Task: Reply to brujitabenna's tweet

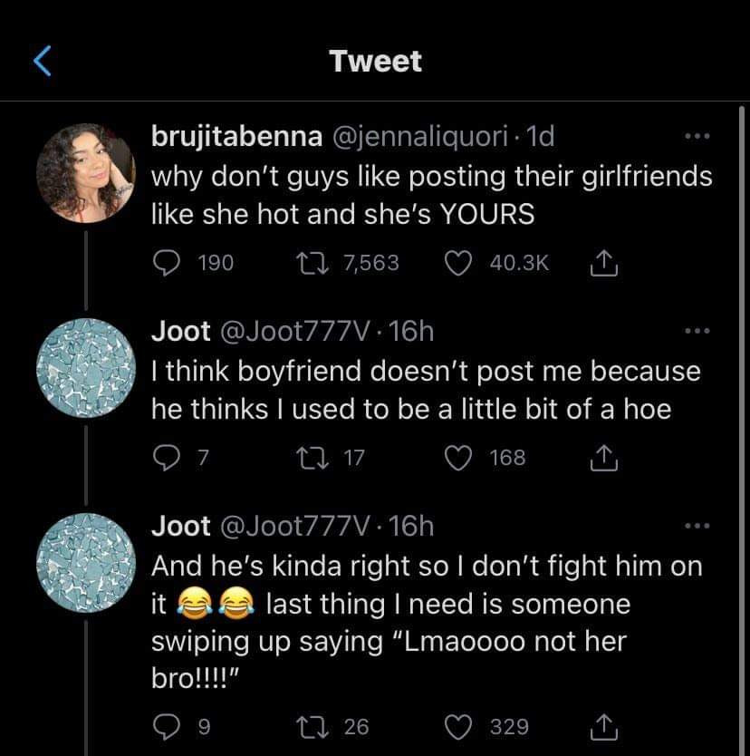Action: click(x=165, y=263)
